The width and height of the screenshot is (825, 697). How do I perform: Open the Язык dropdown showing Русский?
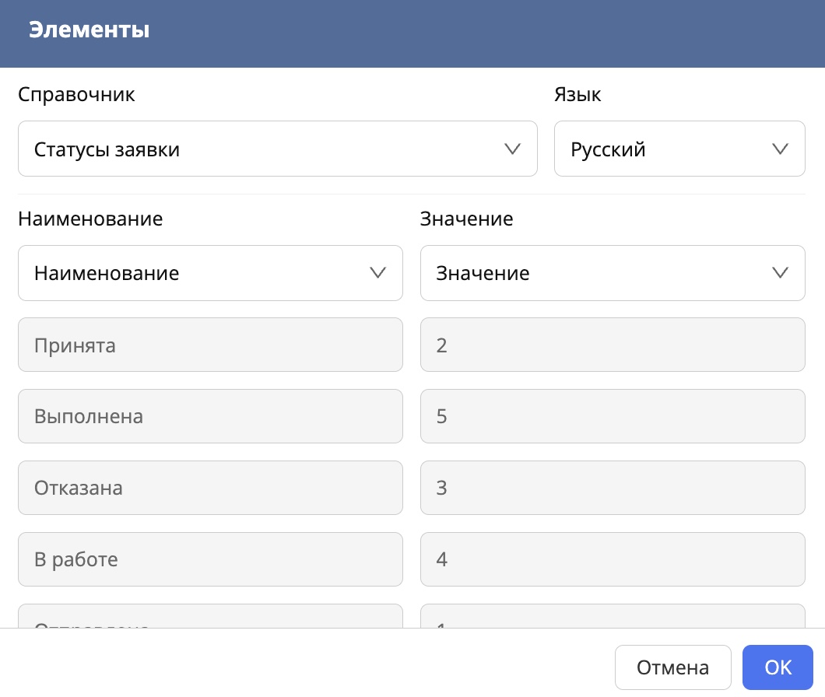click(x=679, y=149)
